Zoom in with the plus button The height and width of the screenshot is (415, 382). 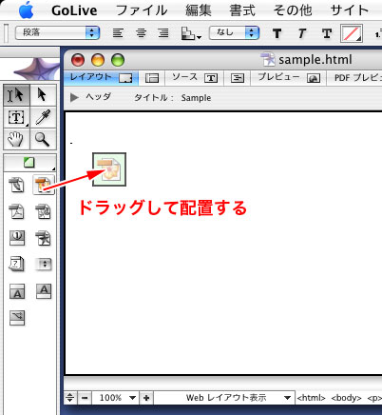(146, 398)
